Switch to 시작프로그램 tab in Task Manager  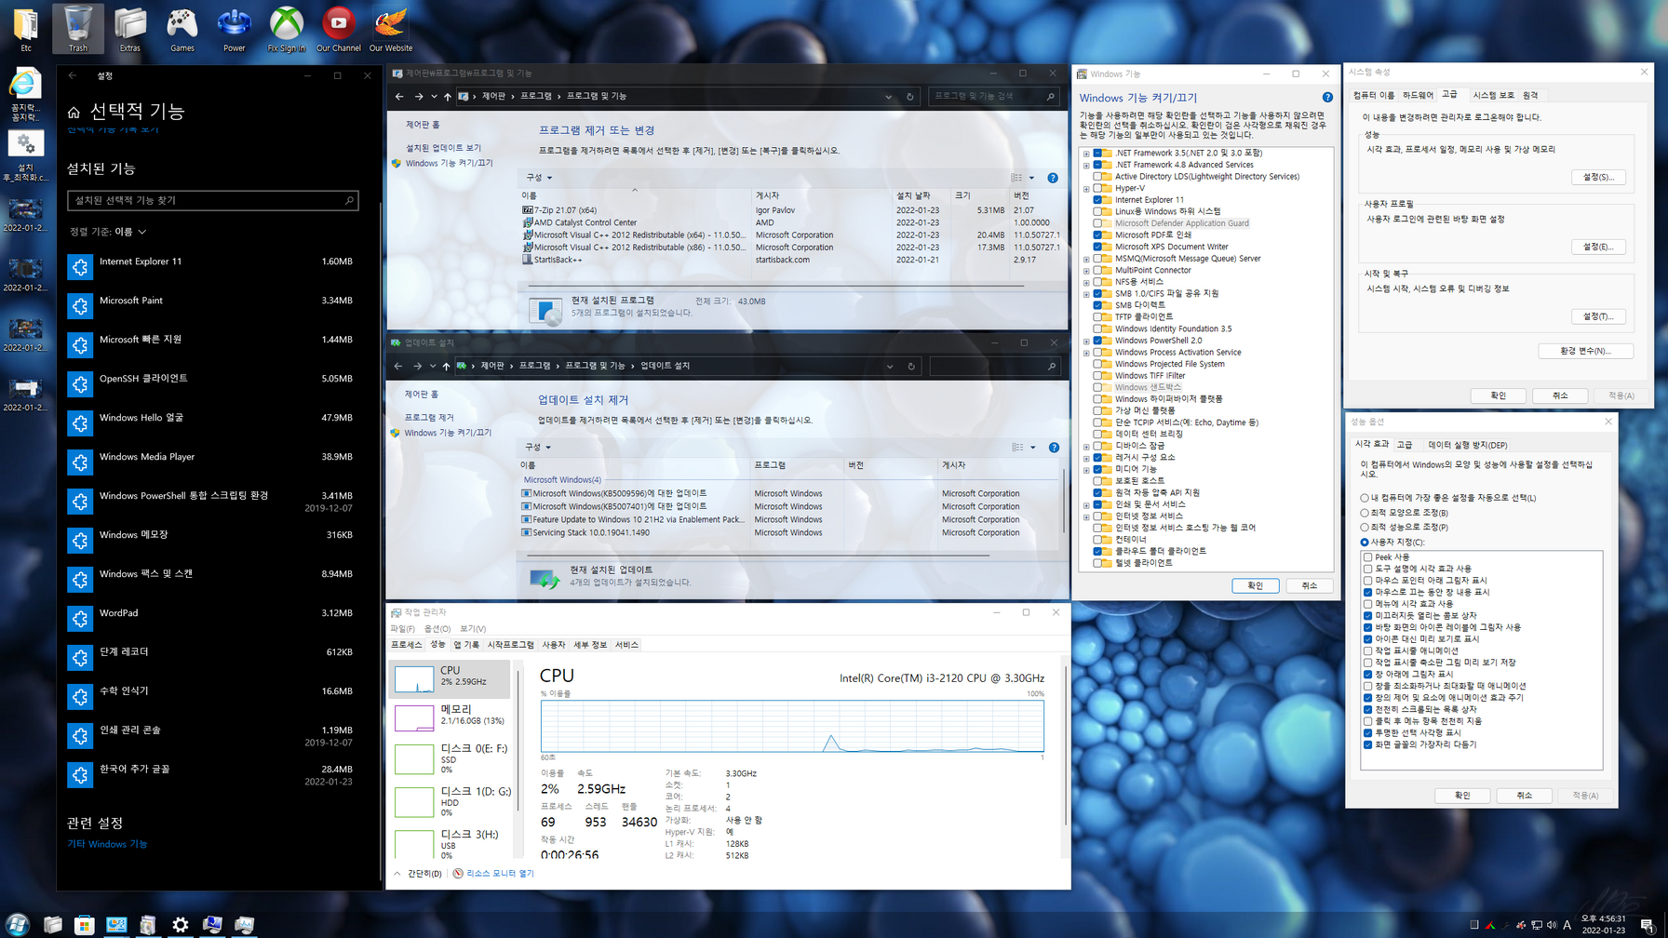point(511,645)
